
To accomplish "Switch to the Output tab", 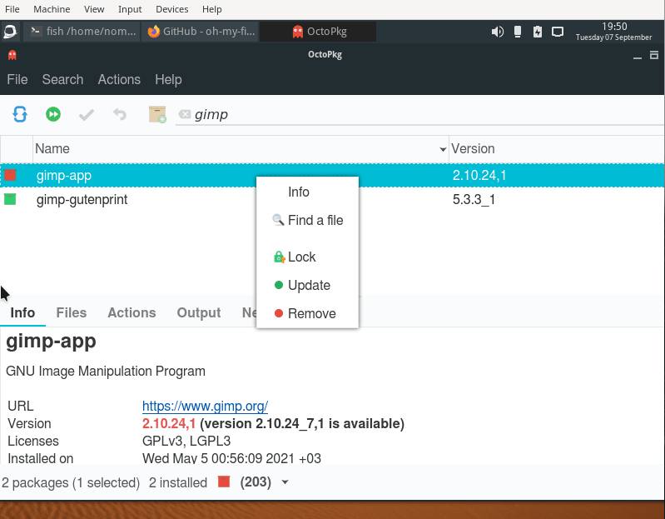I will pos(198,312).
